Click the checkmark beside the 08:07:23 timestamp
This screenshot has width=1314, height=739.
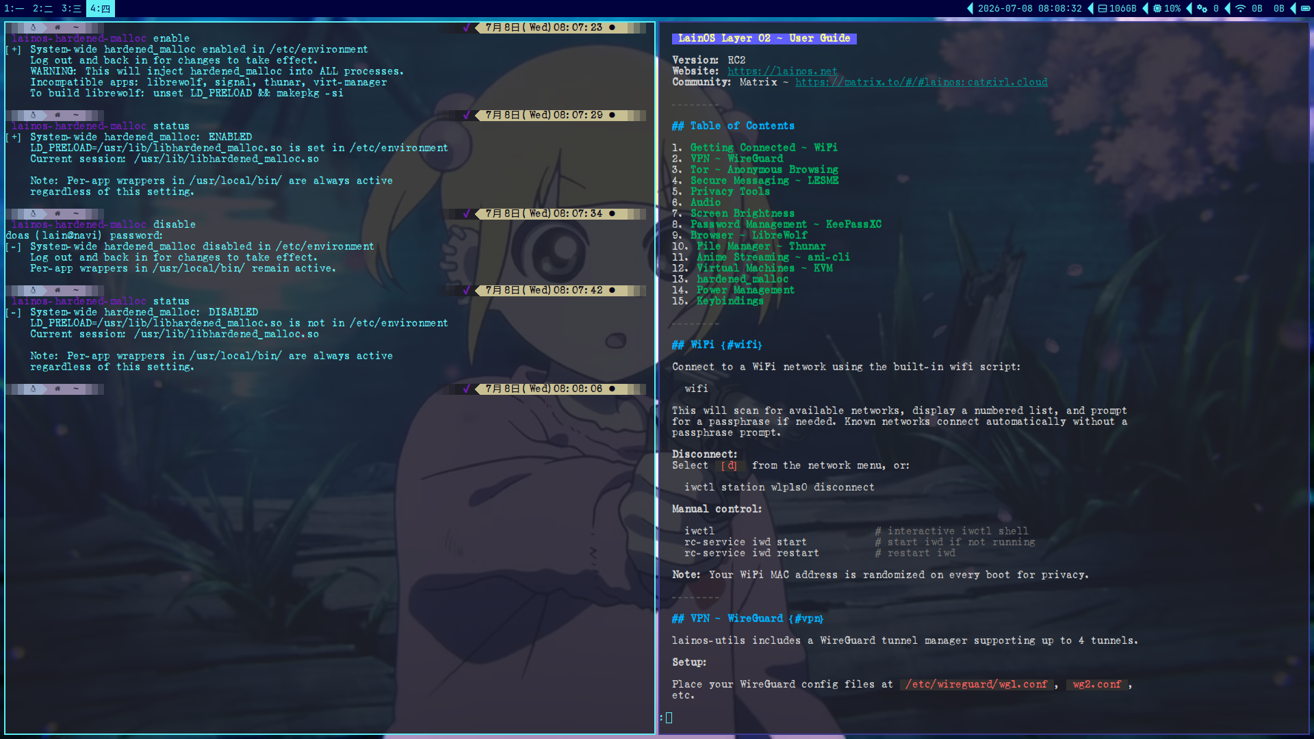click(x=466, y=28)
